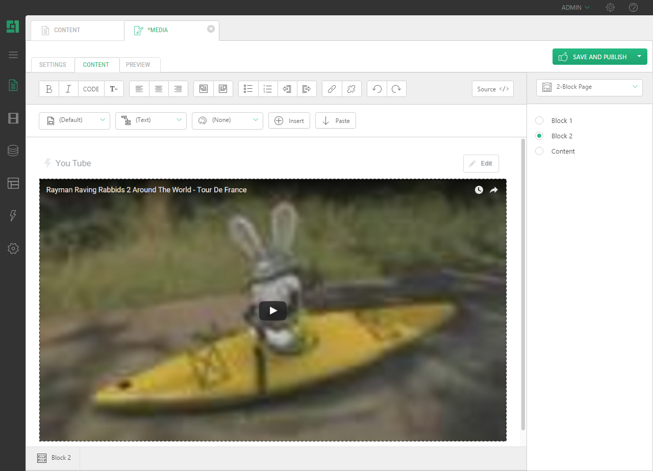
Task: Remove hyperlink with unlink icon
Action: coord(351,89)
